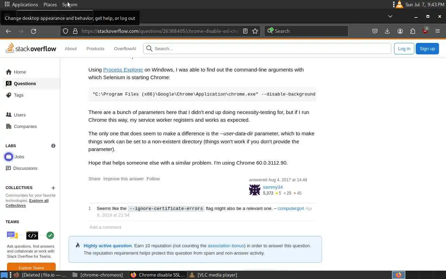446x279 pixels.
Task: Open the Applications menu label
Action: [25, 5]
